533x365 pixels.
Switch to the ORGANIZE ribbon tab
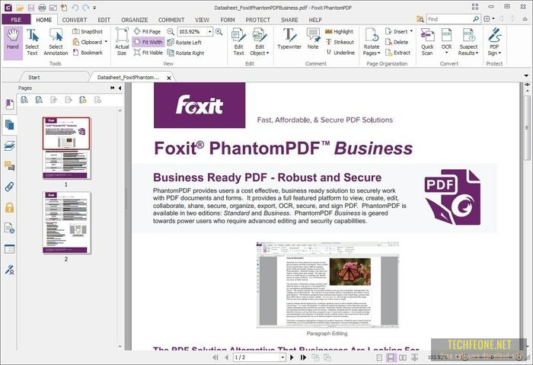tap(135, 20)
